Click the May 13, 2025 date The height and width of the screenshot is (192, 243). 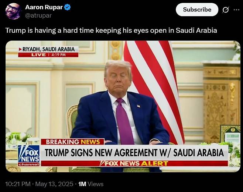pos(54,184)
